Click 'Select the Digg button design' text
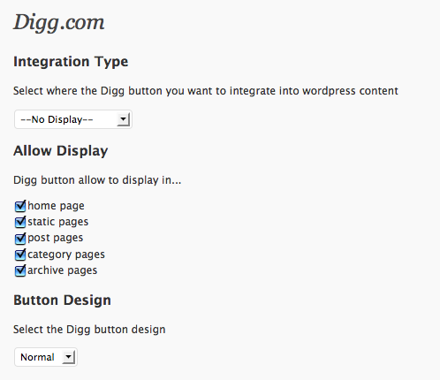 tap(89, 330)
